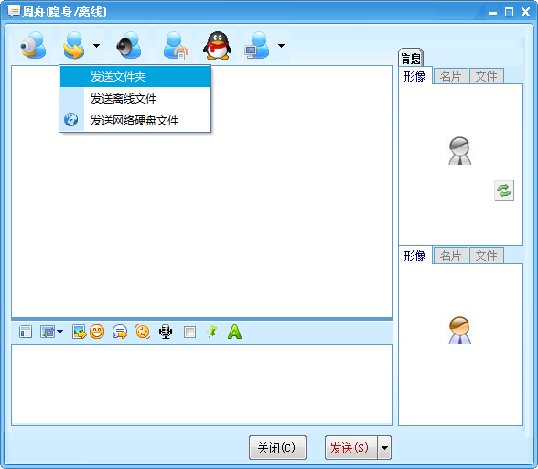Expand the send file dropdown arrow
The width and height of the screenshot is (538, 469).
pyautogui.click(x=96, y=46)
